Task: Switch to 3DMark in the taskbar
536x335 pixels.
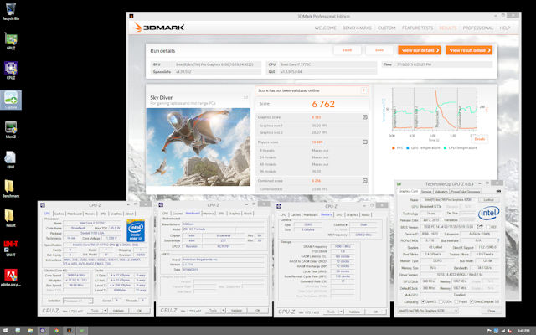Action: 69,331
